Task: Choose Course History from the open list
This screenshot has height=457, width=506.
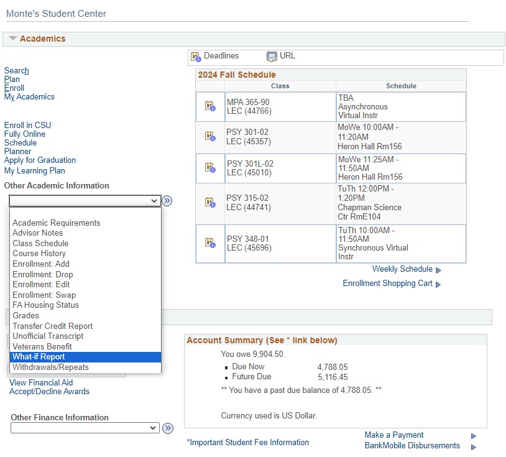Action: (x=40, y=254)
